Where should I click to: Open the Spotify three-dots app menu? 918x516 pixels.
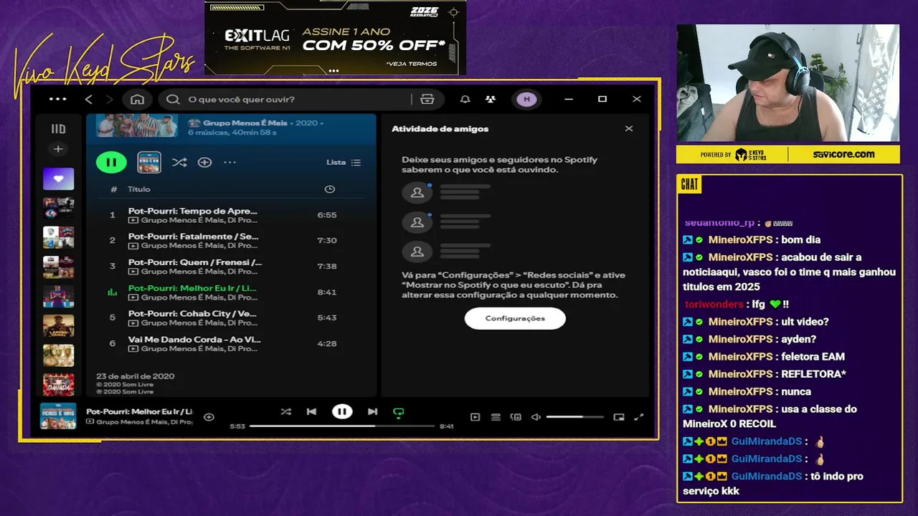click(x=58, y=99)
